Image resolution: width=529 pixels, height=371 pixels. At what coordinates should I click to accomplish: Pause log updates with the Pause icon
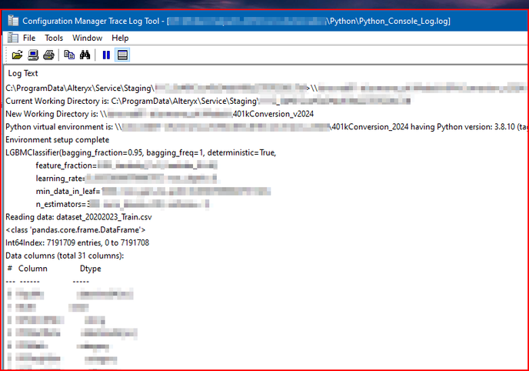tap(106, 55)
